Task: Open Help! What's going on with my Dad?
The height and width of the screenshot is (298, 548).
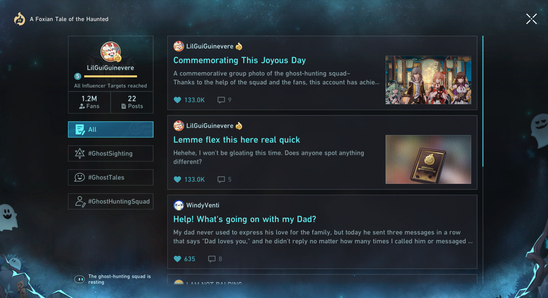Action: pos(244,219)
